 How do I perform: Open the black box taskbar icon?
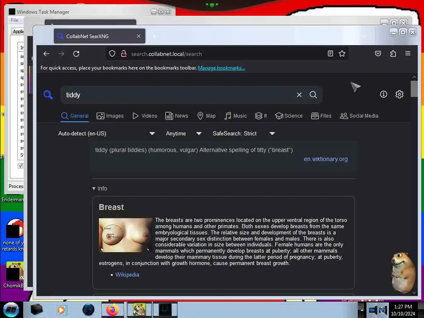[36, 310]
